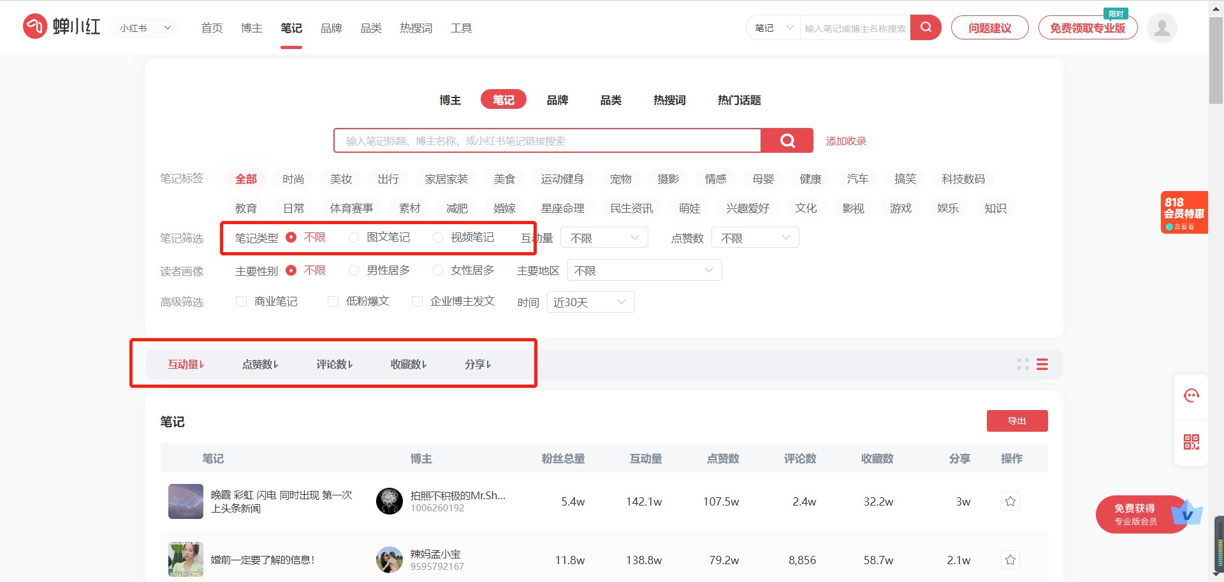Switch to grid view icon
This screenshot has height=582, width=1224.
(x=1023, y=364)
